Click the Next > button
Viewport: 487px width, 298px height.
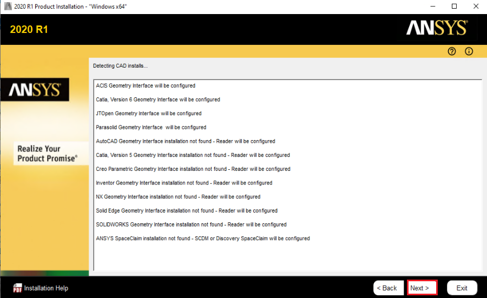tap(422, 288)
